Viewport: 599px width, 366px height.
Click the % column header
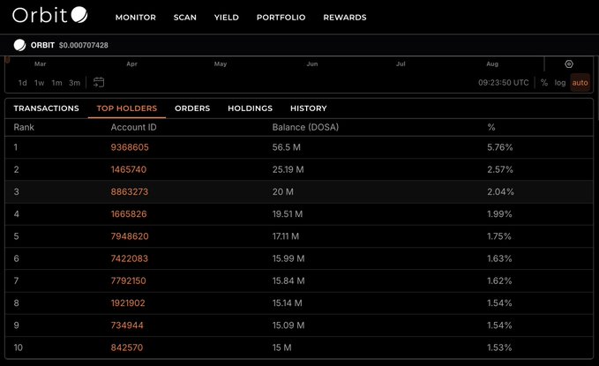point(491,127)
